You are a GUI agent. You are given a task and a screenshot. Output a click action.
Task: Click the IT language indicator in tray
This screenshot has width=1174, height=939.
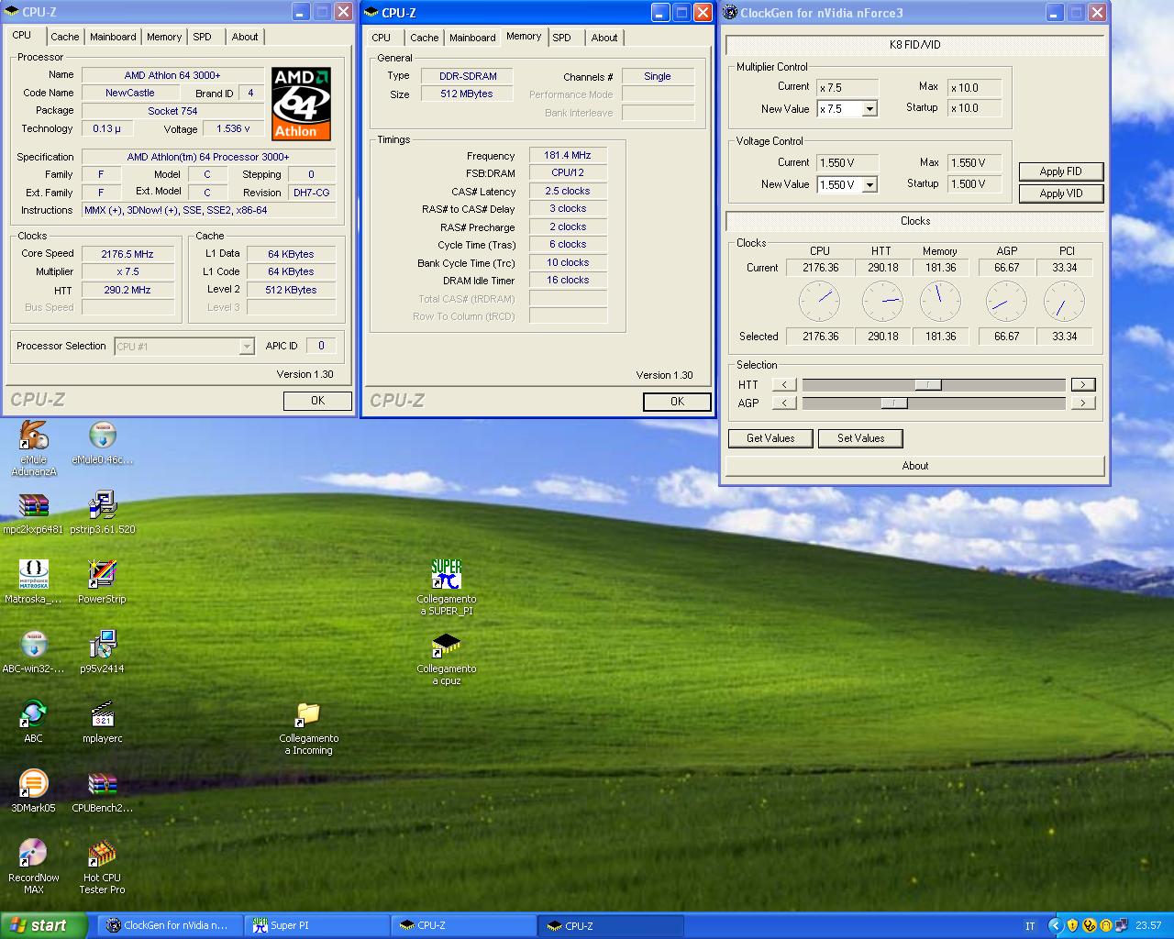[x=1030, y=926]
